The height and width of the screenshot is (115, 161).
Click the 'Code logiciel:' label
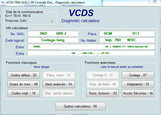coord(15,40)
